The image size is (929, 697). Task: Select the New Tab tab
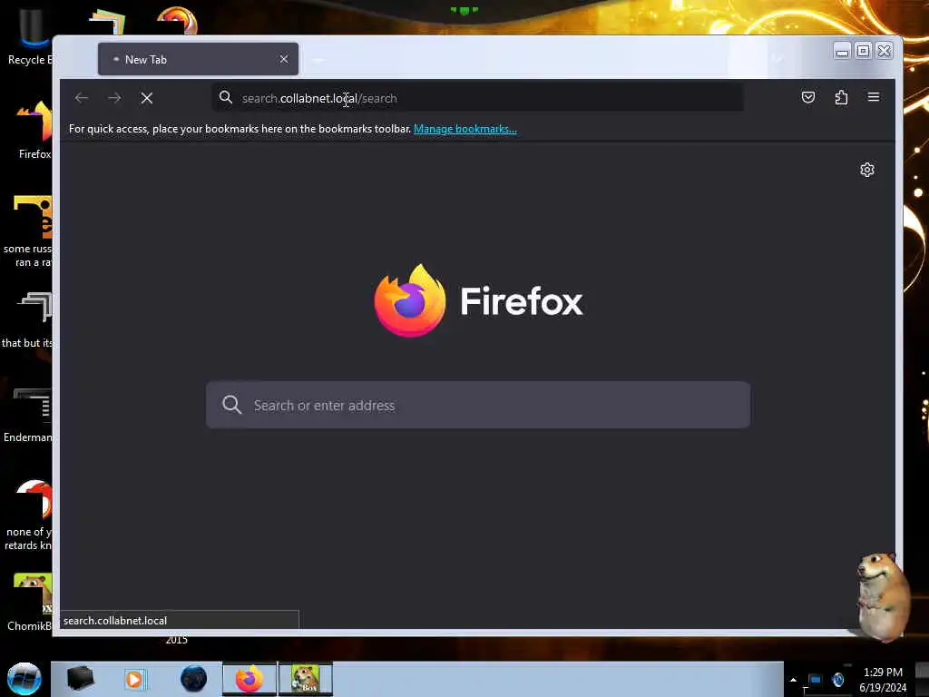click(x=198, y=59)
